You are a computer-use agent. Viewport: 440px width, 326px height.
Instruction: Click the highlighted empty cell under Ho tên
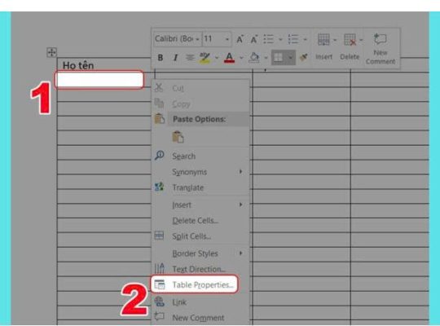(99, 80)
